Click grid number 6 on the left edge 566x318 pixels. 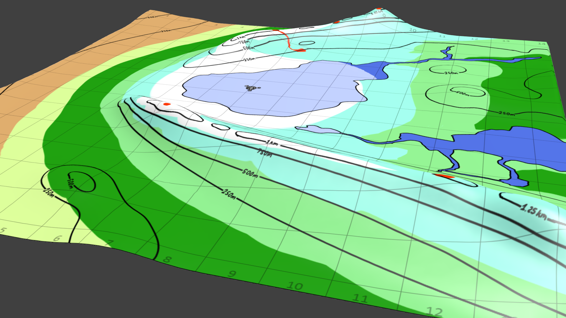[58, 238]
